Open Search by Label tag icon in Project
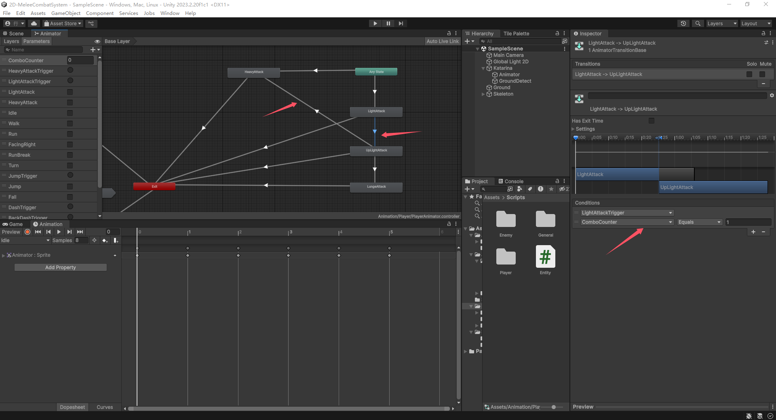Image resolution: width=776 pixels, height=420 pixels. (530, 189)
